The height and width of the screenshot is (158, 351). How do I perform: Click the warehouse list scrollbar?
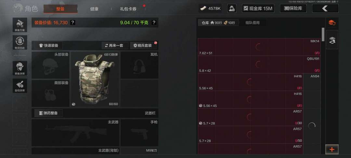pyautogui.click(x=323, y=34)
